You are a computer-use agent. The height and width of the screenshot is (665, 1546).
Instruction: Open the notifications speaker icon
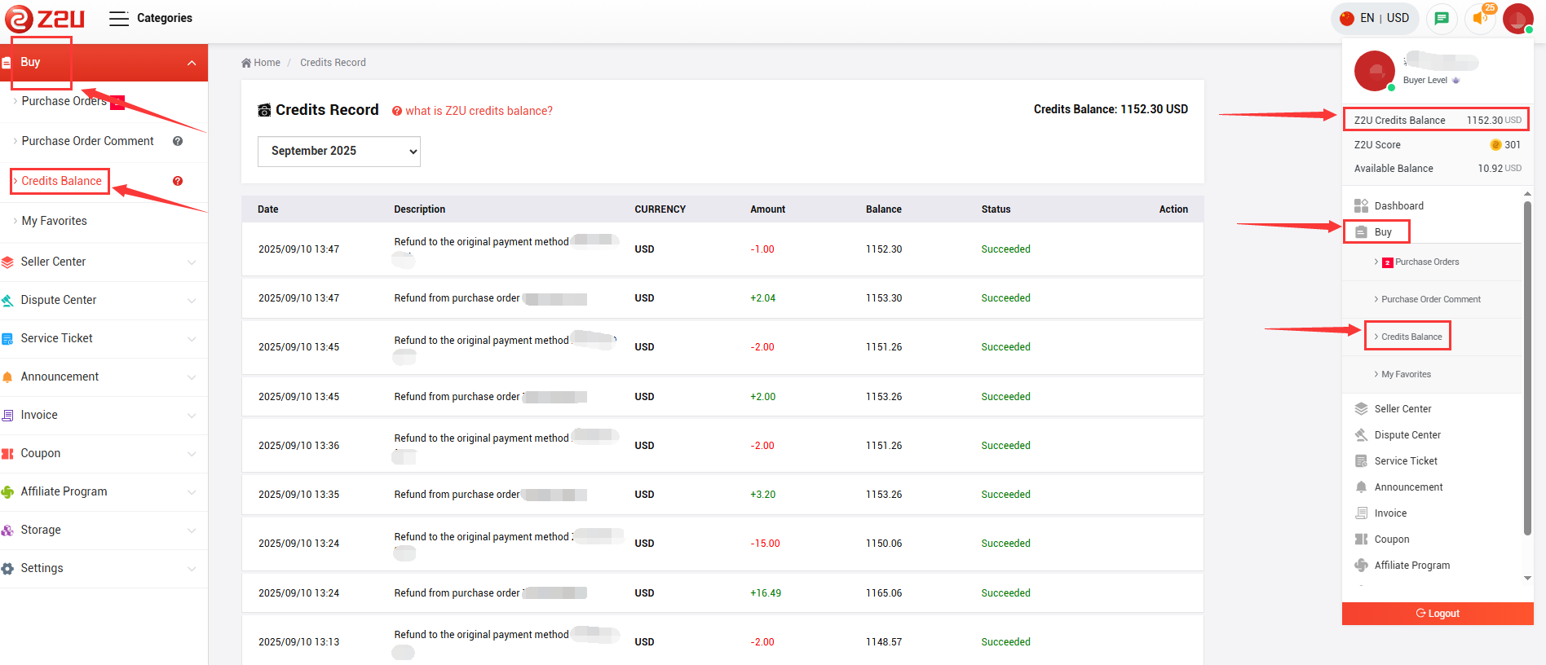[x=1480, y=18]
